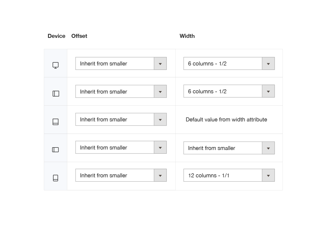The height and width of the screenshot is (226, 327).
Task: Click the Device column header
Action: pyautogui.click(x=56, y=36)
